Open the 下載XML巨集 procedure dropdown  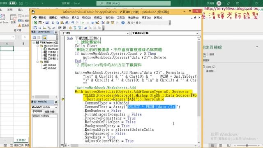click(197, 33)
